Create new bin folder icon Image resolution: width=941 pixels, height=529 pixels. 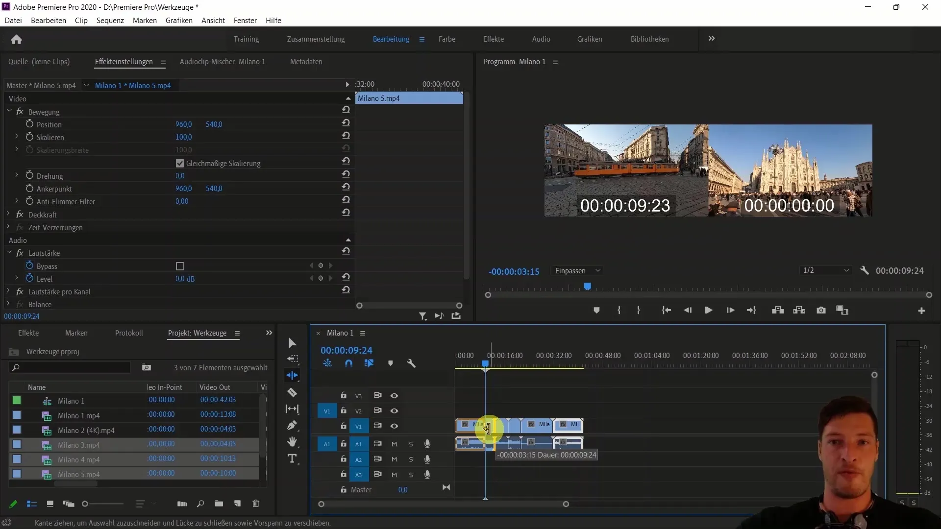pos(219,504)
